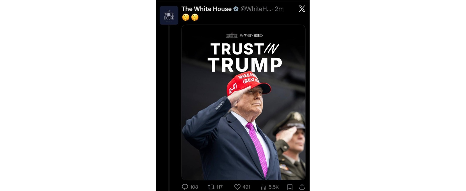The image size is (466, 191).
Task: Click the 108 replies count
Action: 194,187
